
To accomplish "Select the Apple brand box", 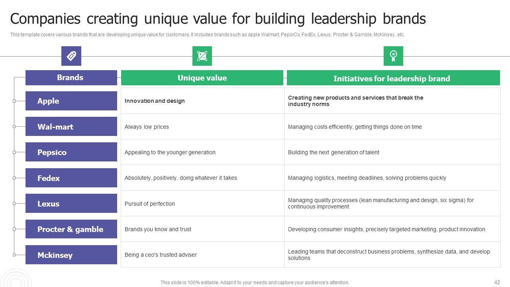I will [71, 101].
